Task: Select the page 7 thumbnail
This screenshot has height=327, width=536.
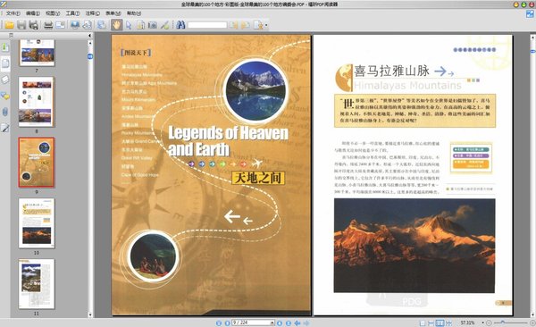Action: [x=37, y=53]
